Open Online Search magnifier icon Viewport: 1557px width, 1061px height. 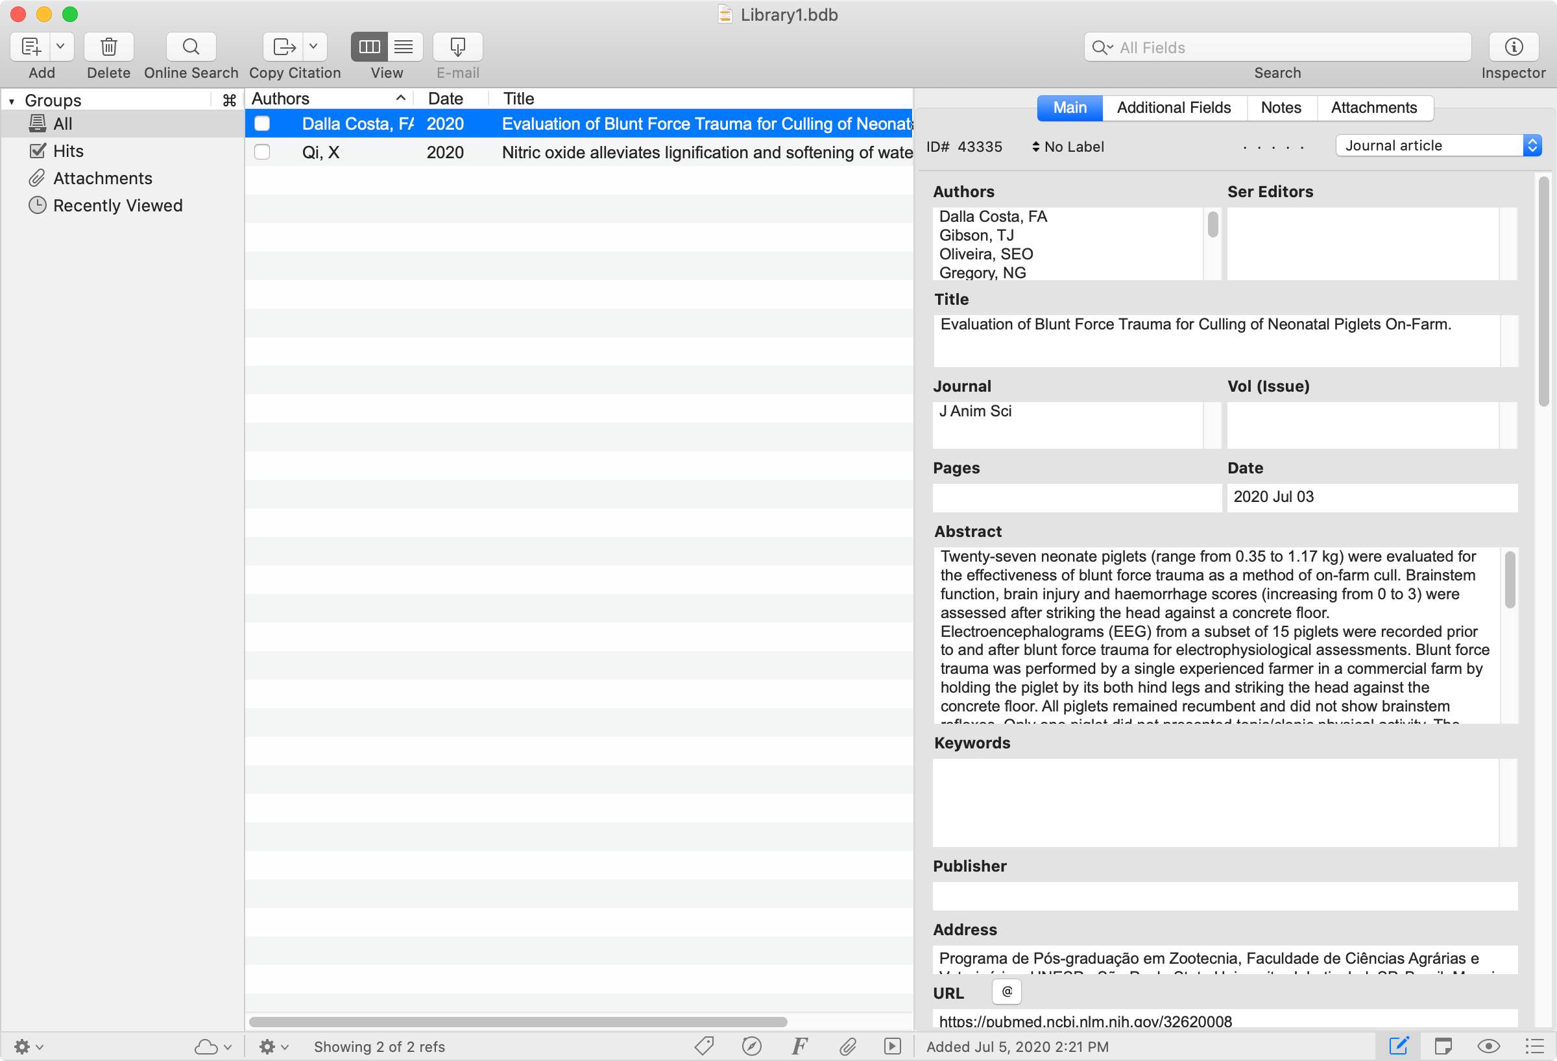pos(191,47)
